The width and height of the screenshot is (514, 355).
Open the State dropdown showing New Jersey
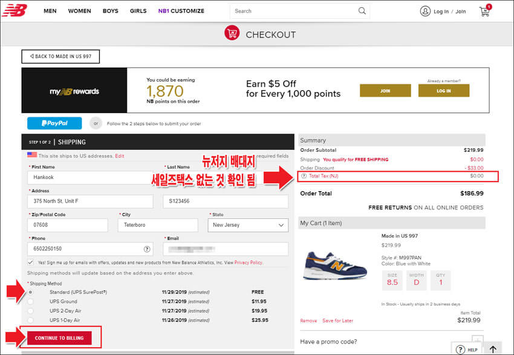pos(248,225)
